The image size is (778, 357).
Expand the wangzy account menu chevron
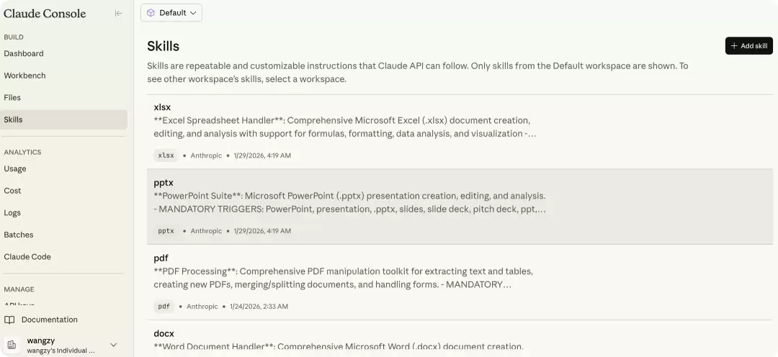coord(114,345)
